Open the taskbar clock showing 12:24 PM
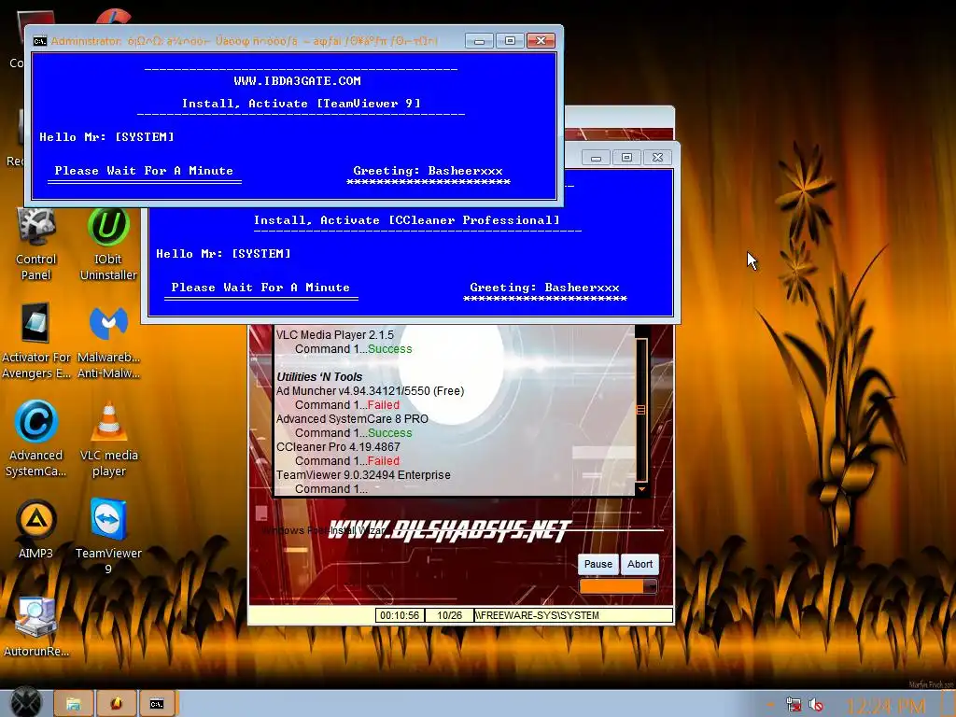This screenshot has height=717, width=956. [887, 706]
